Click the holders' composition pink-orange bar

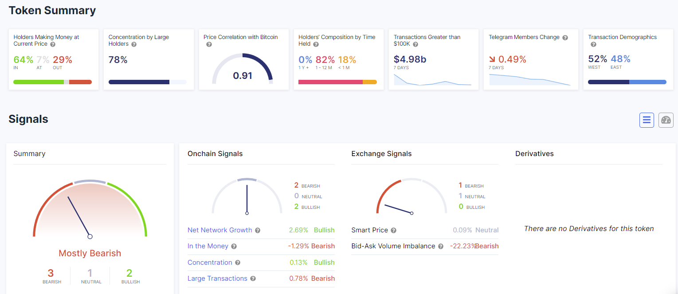pyautogui.click(x=337, y=82)
